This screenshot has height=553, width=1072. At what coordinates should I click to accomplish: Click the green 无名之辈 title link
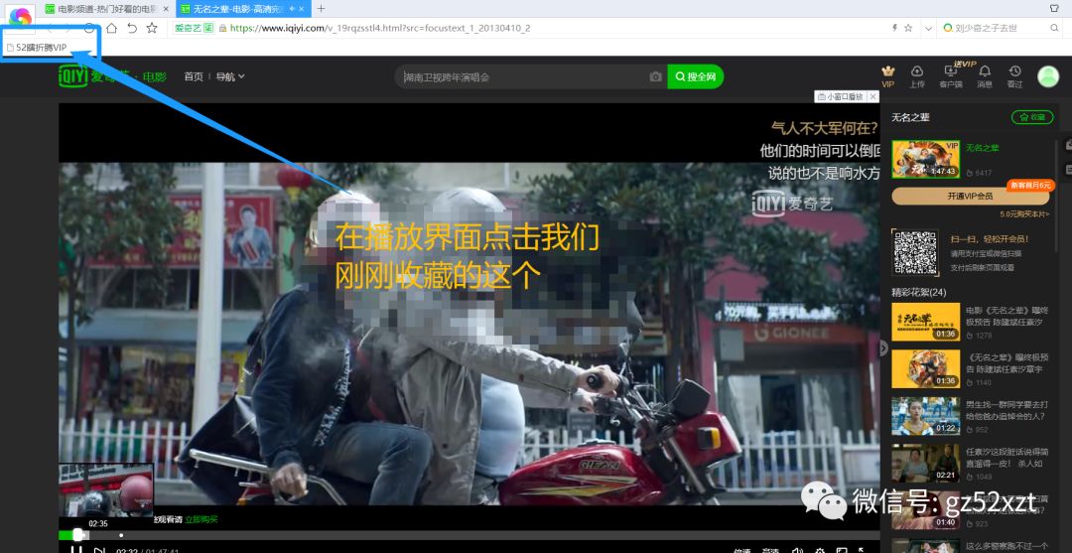[983, 148]
